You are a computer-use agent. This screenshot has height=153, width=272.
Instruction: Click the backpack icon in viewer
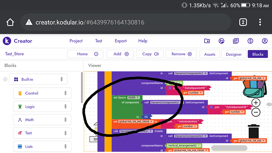[x=255, y=87]
